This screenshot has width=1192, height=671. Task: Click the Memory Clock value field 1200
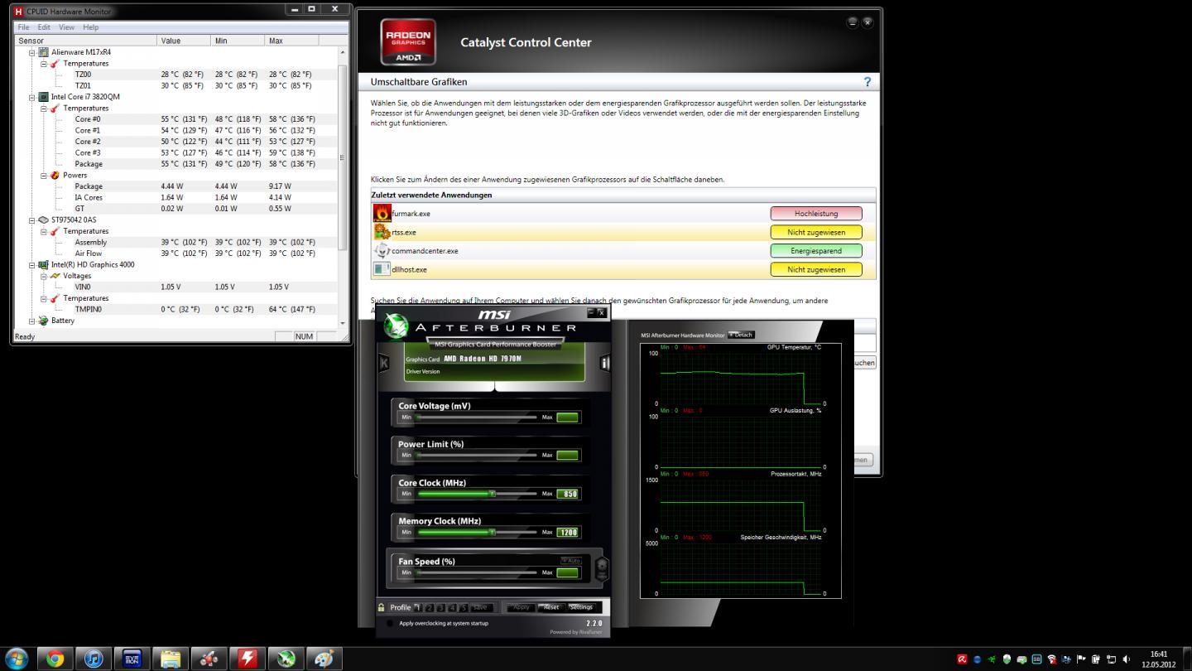pyautogui.click(x=568, y=532)
